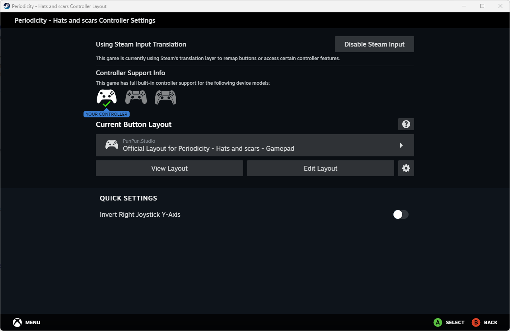Click the Using Steam Input Translation heading
The height and width of the screenshot is (331, 510).
[141, 45]
